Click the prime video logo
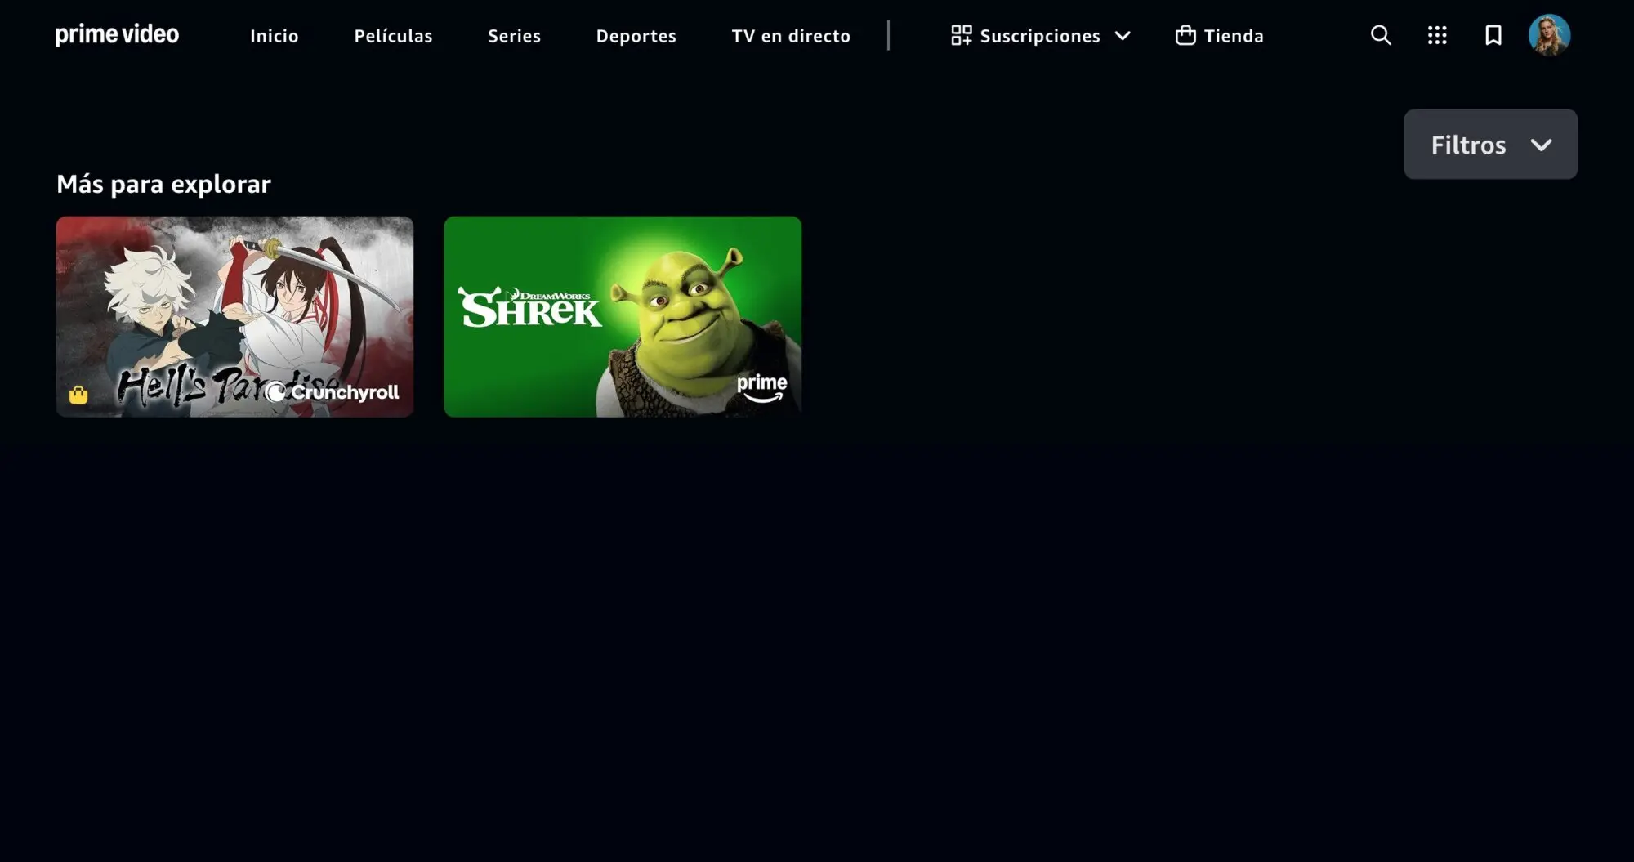Screen dimensions: 1634x862 pos(117,35)
